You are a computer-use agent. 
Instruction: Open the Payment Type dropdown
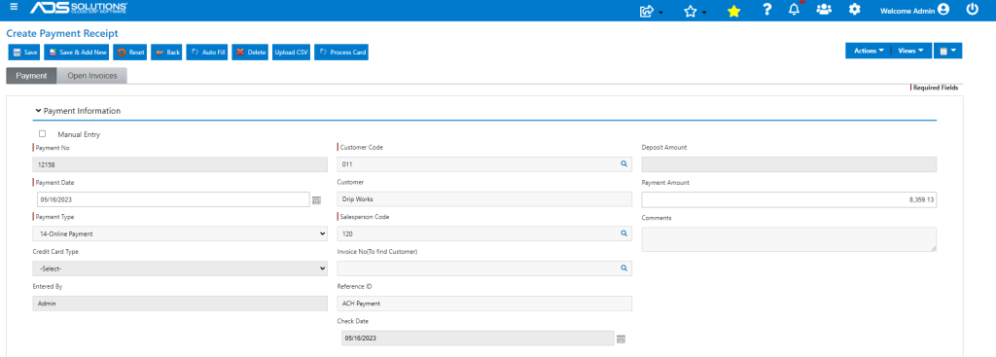pyautogui.click(x=180, y=233)
